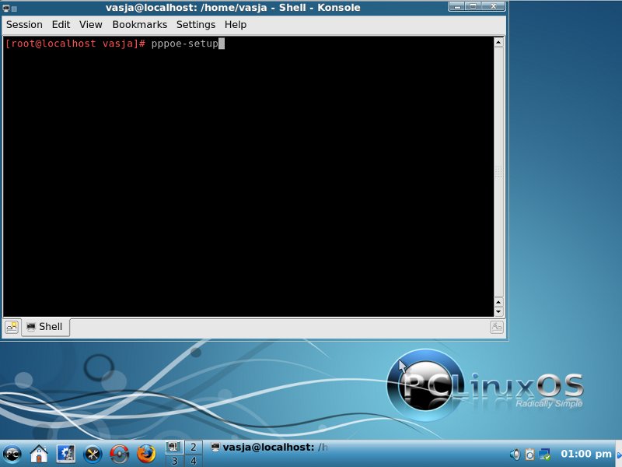Image resolution: width=622 pixels, height=467 pixels.
Task: Select the Shell tab
Action: click(45, 327)
